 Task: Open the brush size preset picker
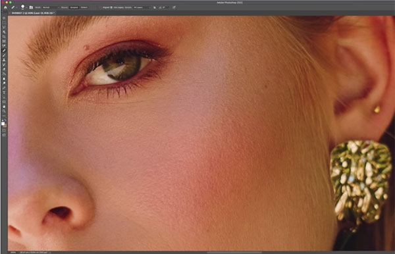[24, 7]
